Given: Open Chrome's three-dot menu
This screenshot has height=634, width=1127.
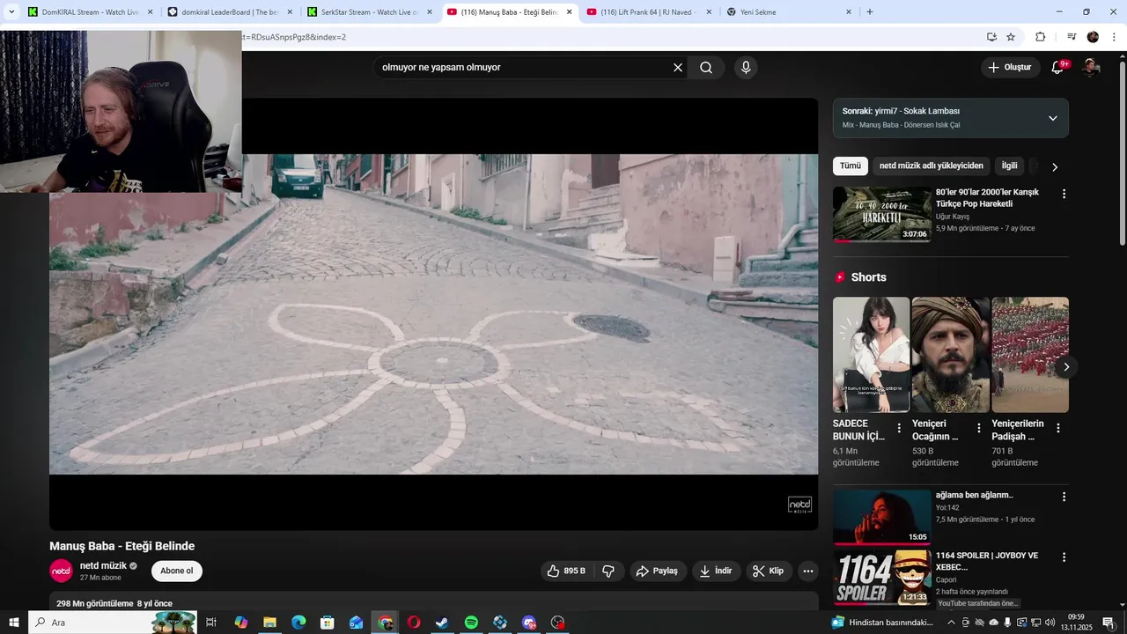Looking at the screenshot, I should pyautogui.click(x=1115, y=37).
